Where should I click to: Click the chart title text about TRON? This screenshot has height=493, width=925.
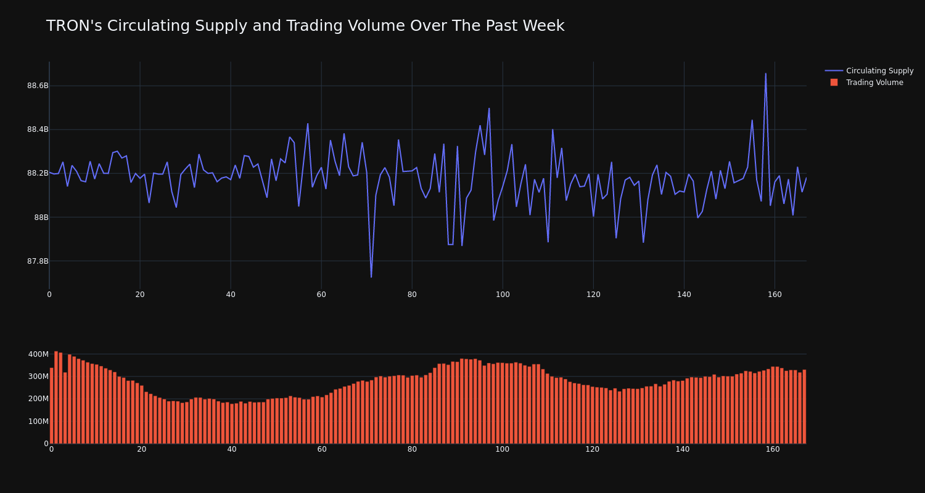305,26
